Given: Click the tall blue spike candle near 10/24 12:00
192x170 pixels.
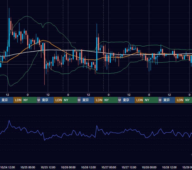Looking at the screenshot, I should tap(9, 33).
